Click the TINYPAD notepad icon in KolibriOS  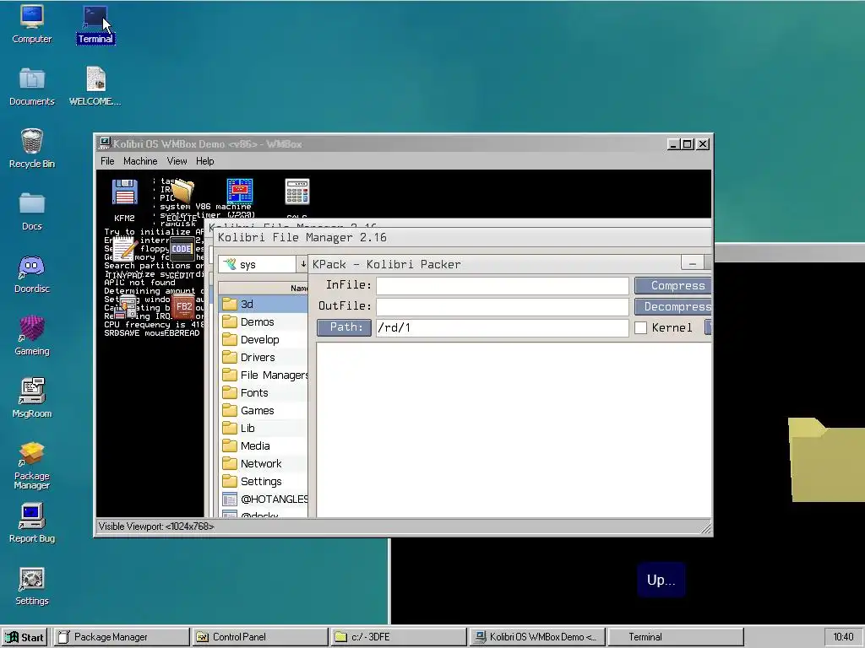point(125,256)
